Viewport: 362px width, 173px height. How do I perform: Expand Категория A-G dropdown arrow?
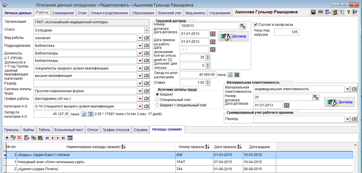coord(140,106)
